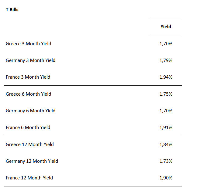
Task: Click the 1,79% yield value
Action: click(166, 60)
